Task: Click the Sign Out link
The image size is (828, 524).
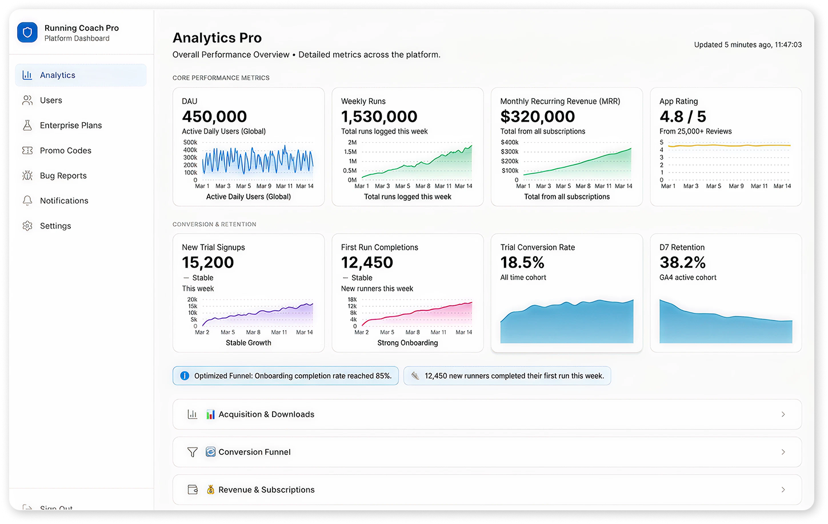Action: pyautogui.click(x=55, y=508)
